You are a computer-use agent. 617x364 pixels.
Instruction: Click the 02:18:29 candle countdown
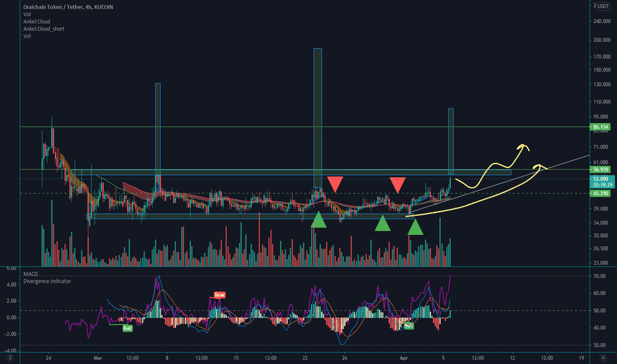coord(603,185)
